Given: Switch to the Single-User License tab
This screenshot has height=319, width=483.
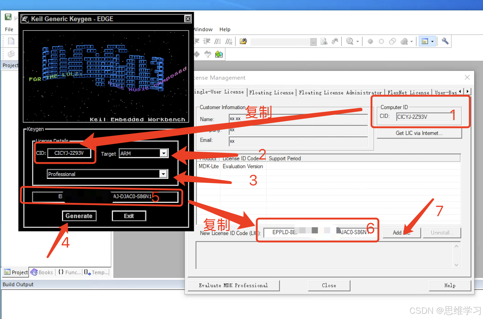Looking at the screenshot, I should coord(220,92).
